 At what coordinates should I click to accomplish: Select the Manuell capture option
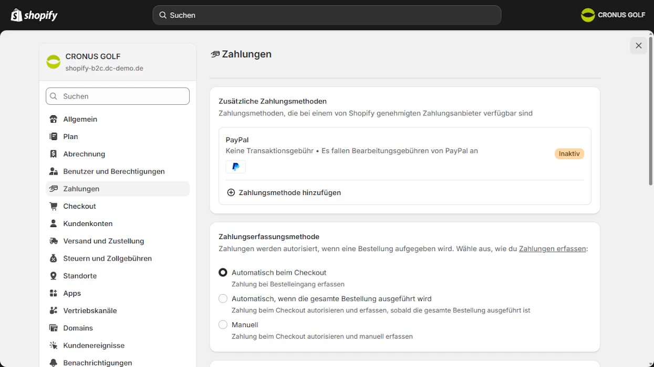click(x=223, y=325)
